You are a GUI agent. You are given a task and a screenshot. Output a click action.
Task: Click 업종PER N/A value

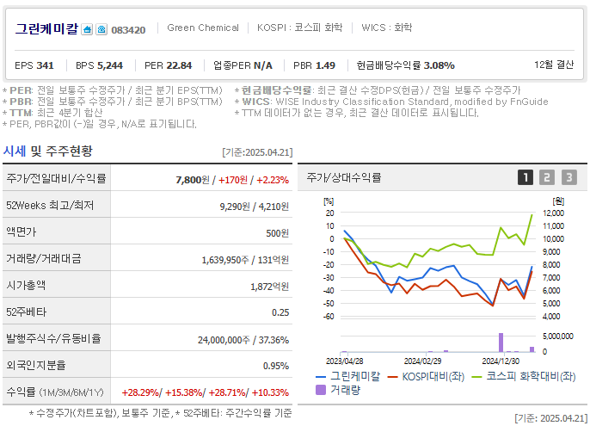click(x=243, y=65)
